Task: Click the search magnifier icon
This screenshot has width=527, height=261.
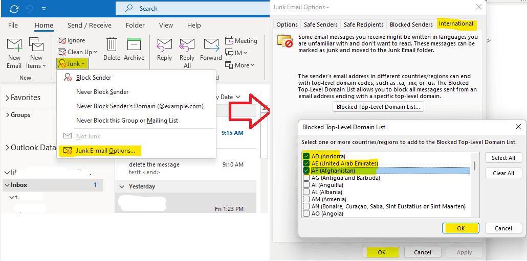Action: [129, 8]
